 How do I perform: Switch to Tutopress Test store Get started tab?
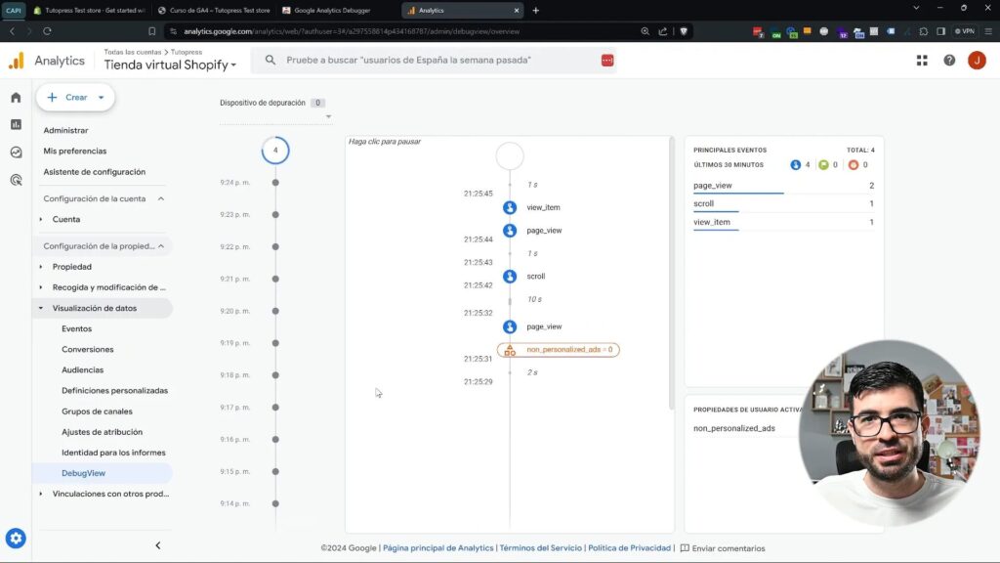(x=89, y=10)
